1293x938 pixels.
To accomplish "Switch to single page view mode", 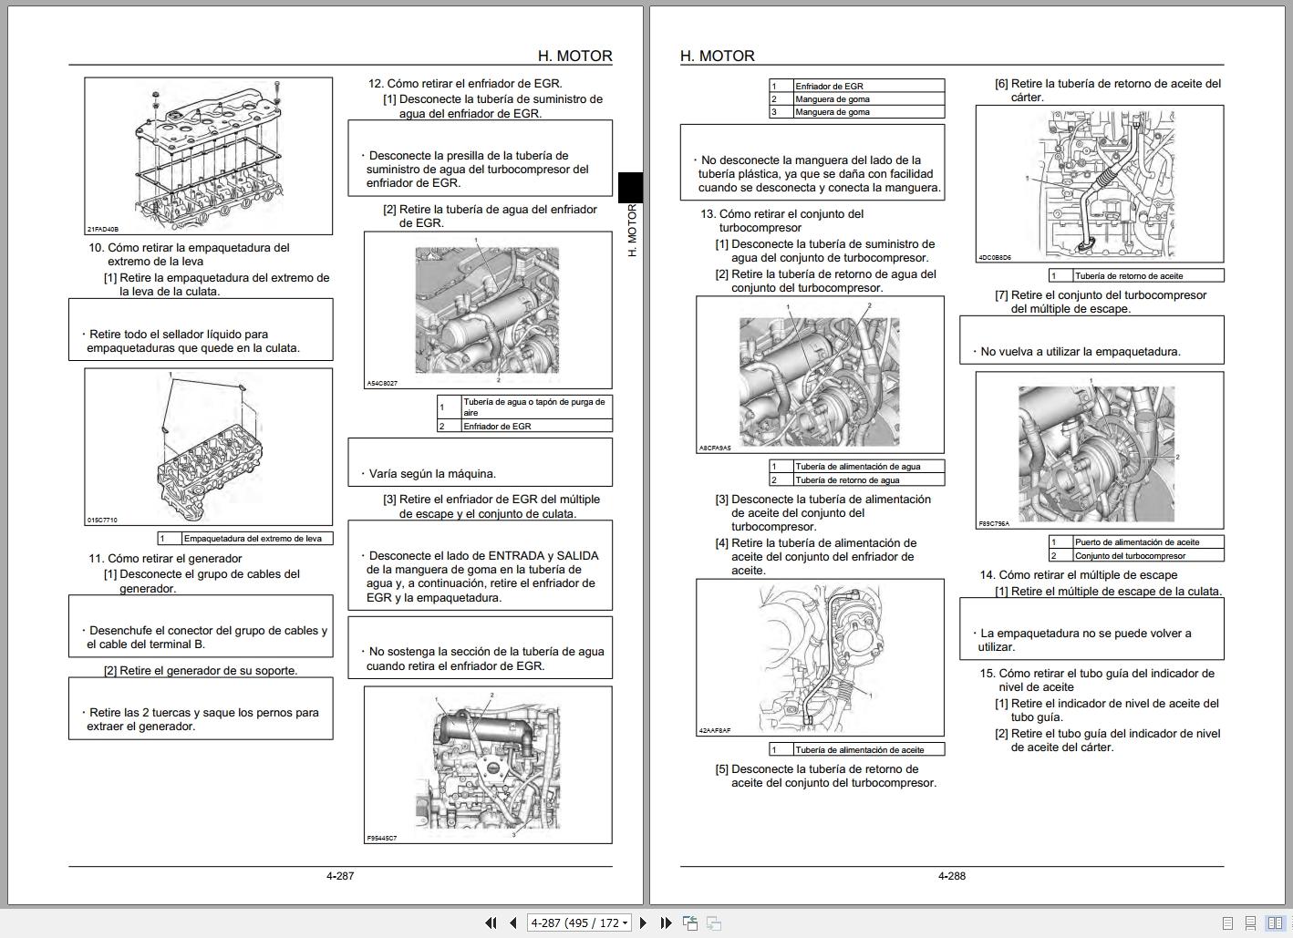I will 1227,923.
